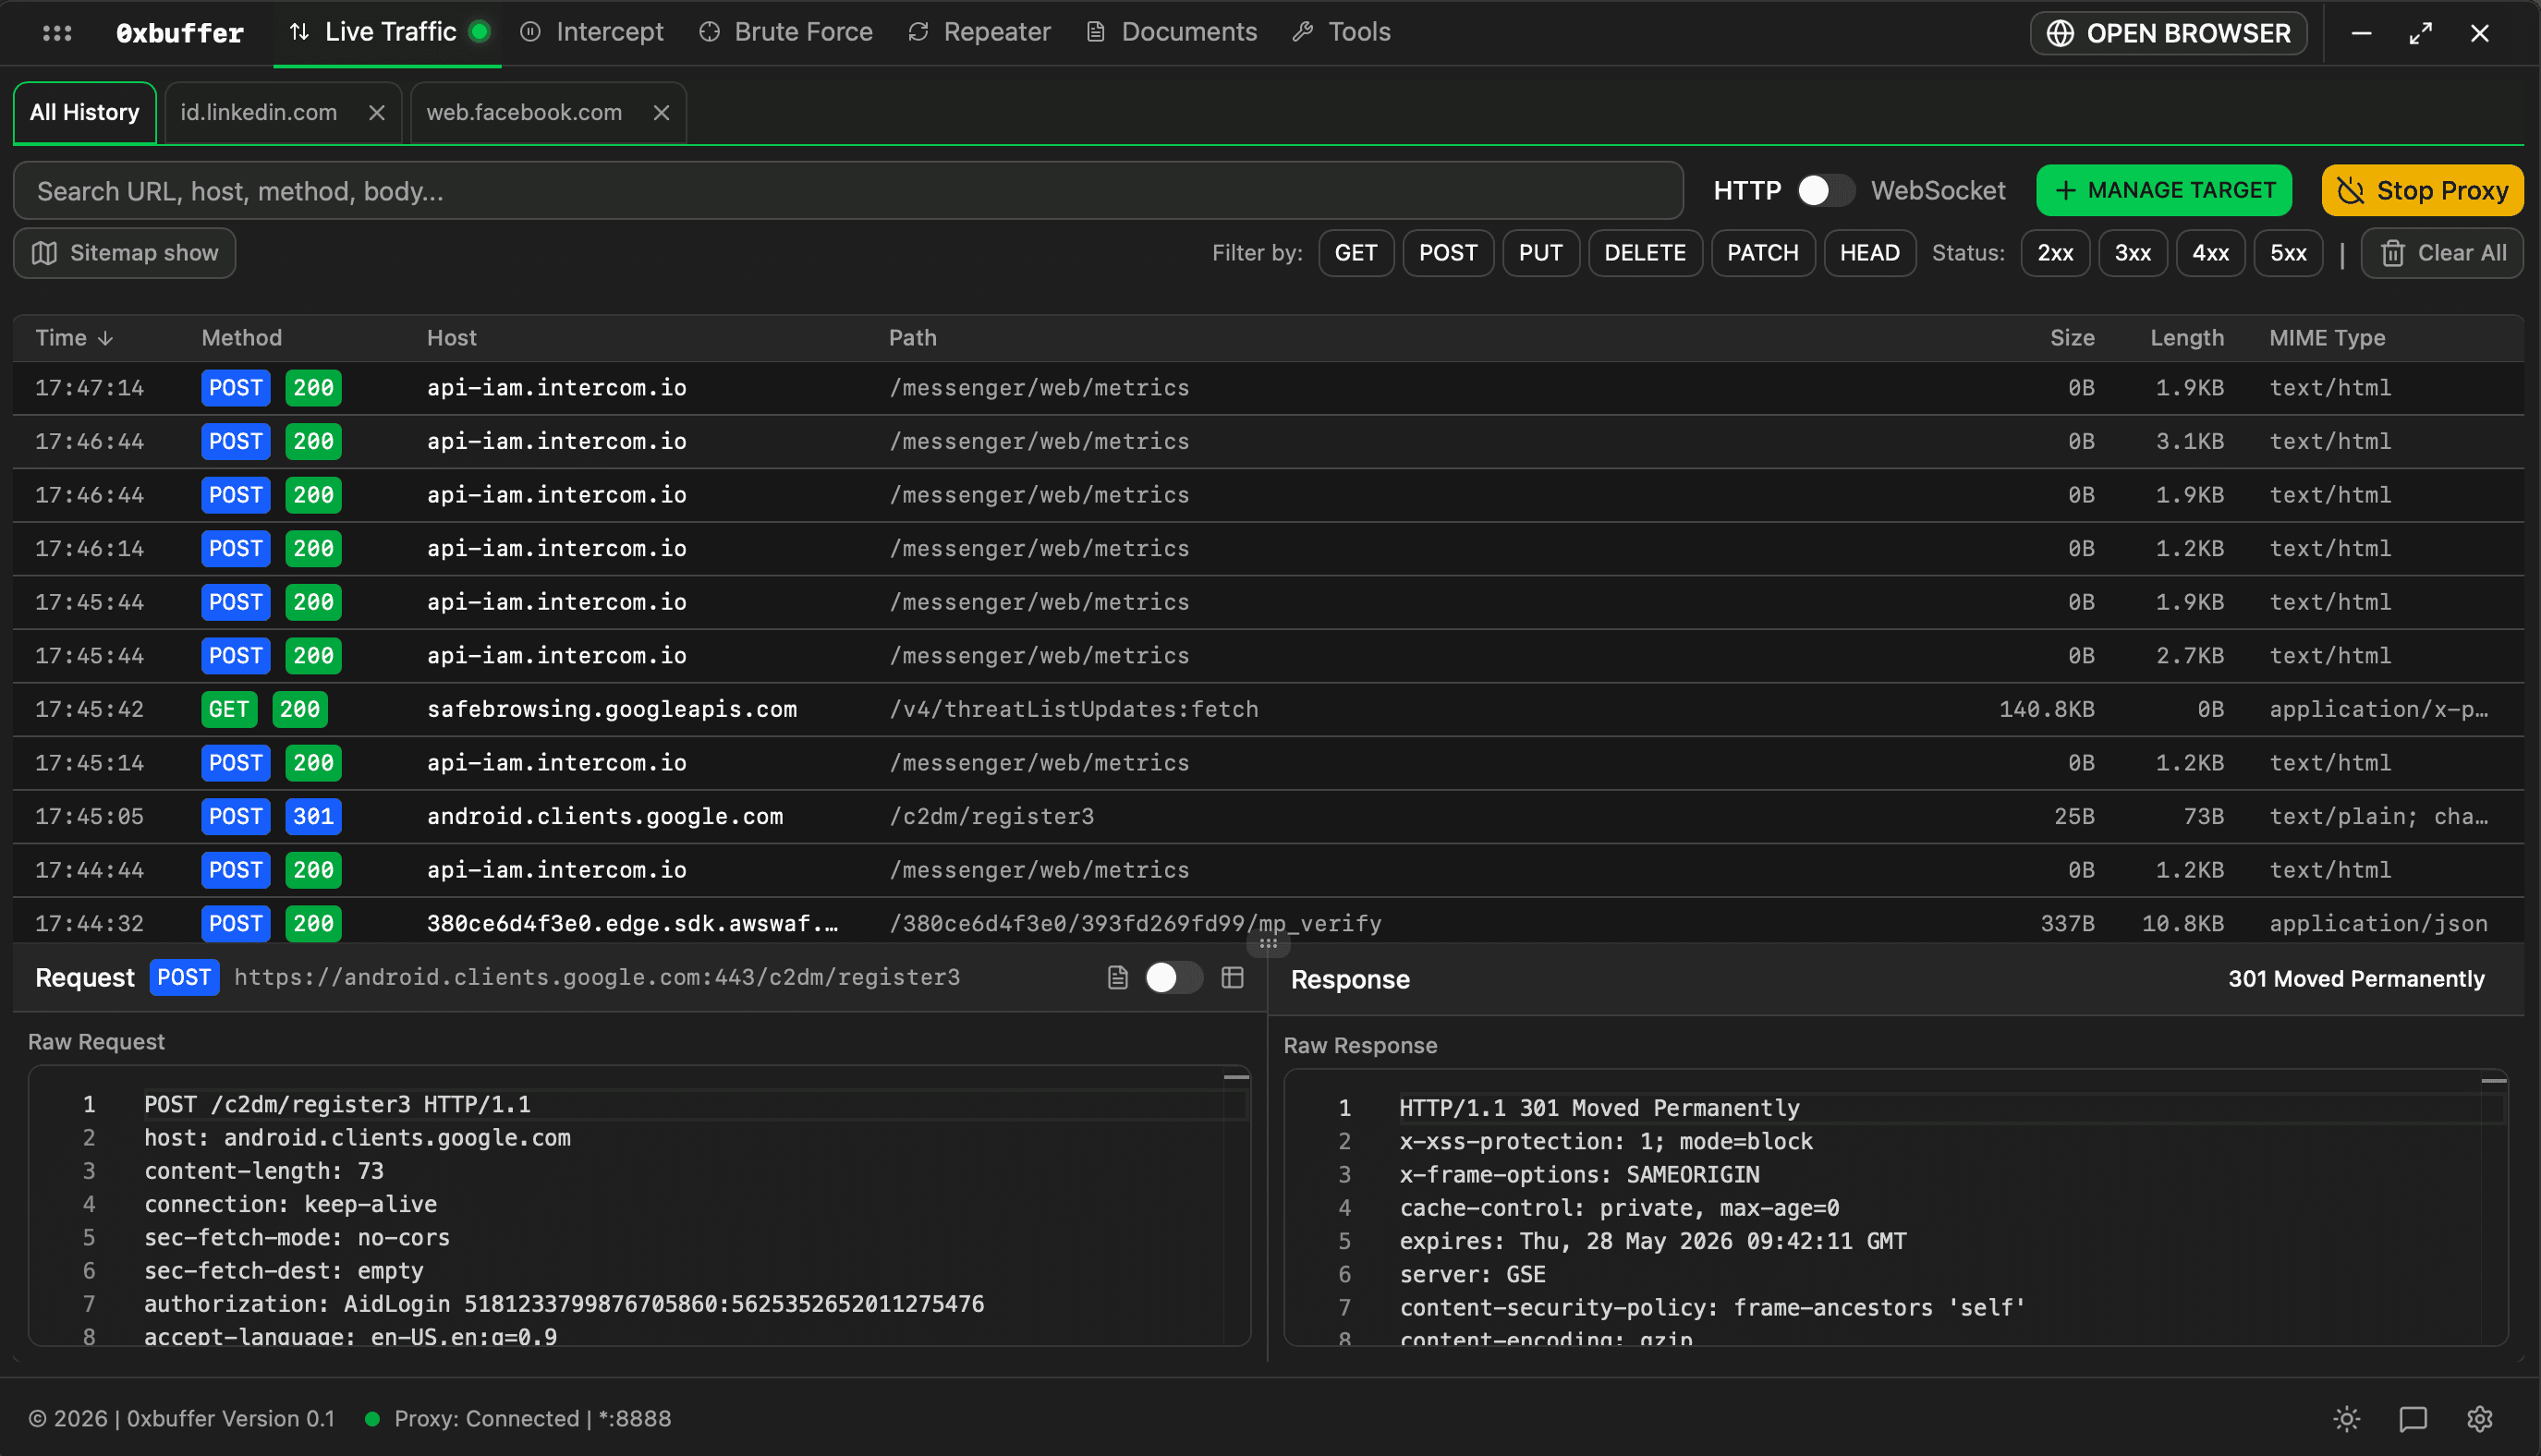The width and height of the screenshot is (2541, 1456).
Task: Click the Time column sort arrow
Action: [105, 339]
